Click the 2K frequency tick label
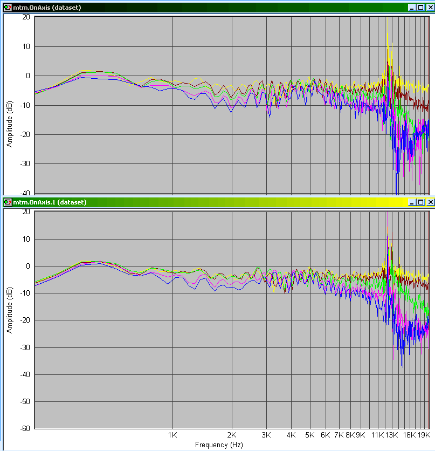The image size is (435, 451). 232,435
